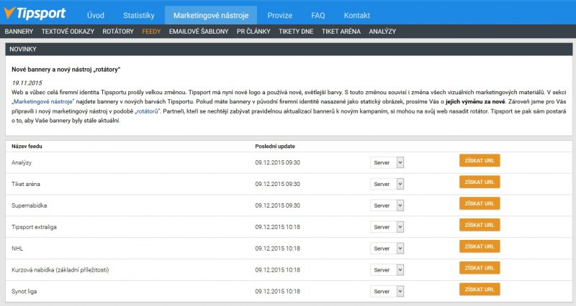This screenshot has width=576, height=306.
Task: Click the update time of Analýzy row
Action: 277,163
